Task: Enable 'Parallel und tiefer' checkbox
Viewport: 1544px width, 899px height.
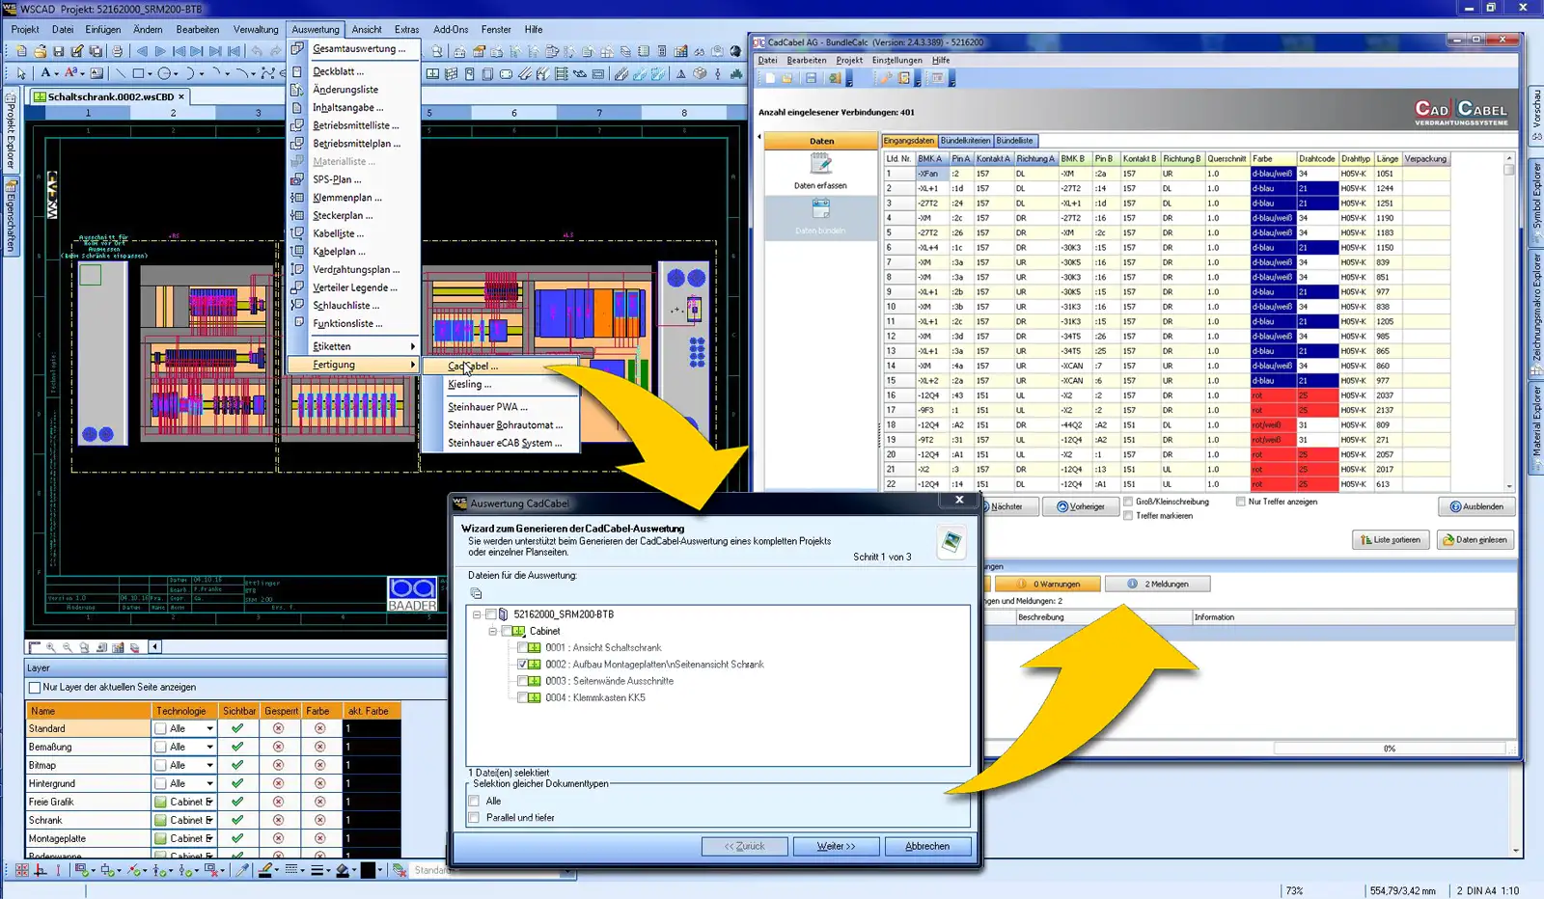Action: pyautogui.click(x=474, y=818)
